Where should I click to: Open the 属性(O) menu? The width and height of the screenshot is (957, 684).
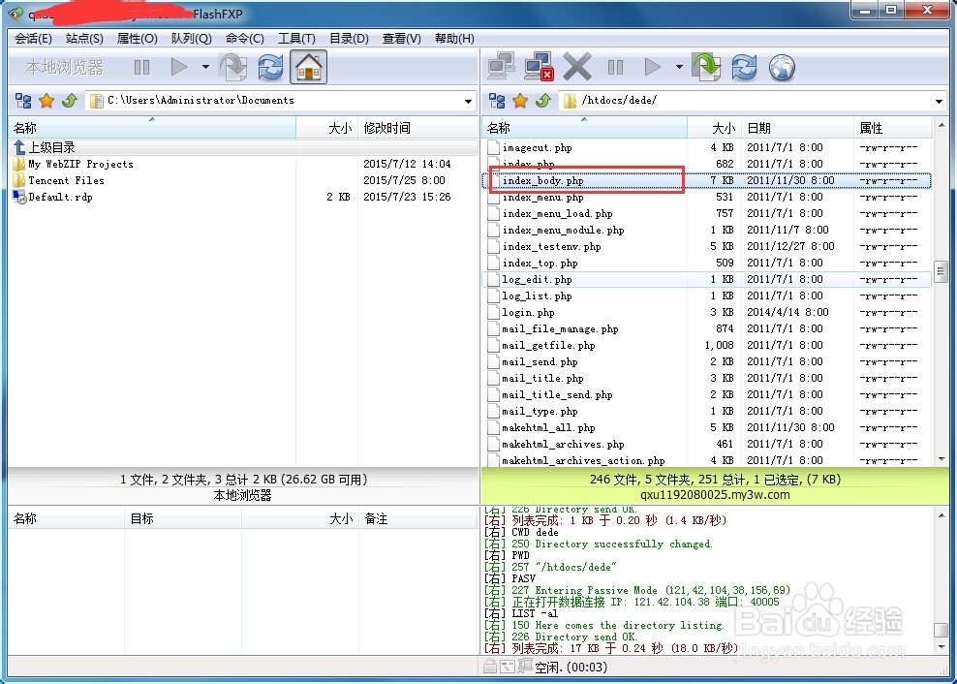[138, 39]
